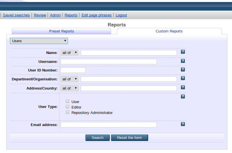Enable the Editor user type checkbox
Viewport: 232px width, 153px height.
click(67, 107)
